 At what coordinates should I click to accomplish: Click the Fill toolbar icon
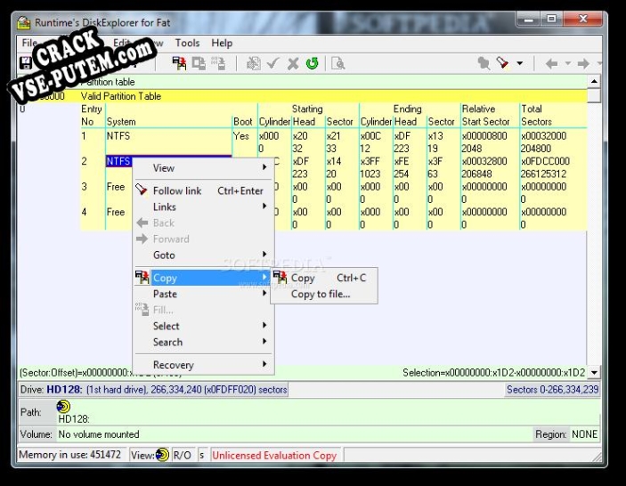pyautogui.click(x=218, y=63)
